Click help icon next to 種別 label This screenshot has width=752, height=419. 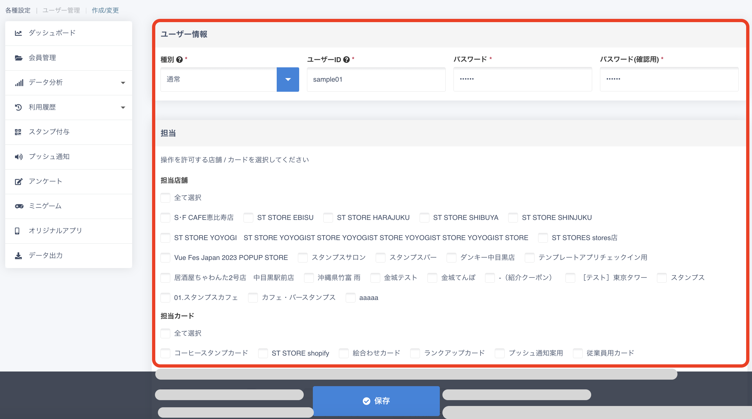(179, 60)
